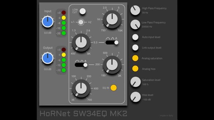Click the Output 0.0 dB value
Viewport: 214px width, 120px height.
[47, 69]
